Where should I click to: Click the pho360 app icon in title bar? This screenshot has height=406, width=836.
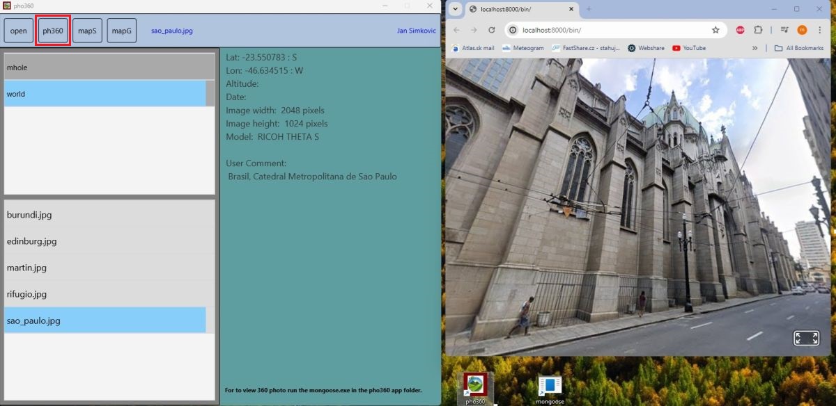point(7,6)
